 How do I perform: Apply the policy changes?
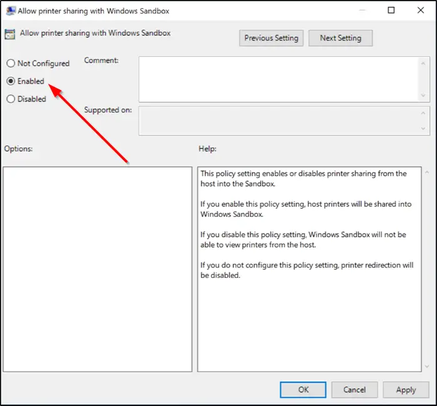coord(406,390)
